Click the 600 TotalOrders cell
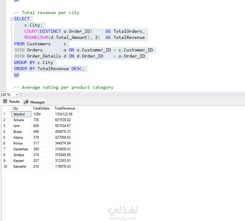 tap(42, 126)
